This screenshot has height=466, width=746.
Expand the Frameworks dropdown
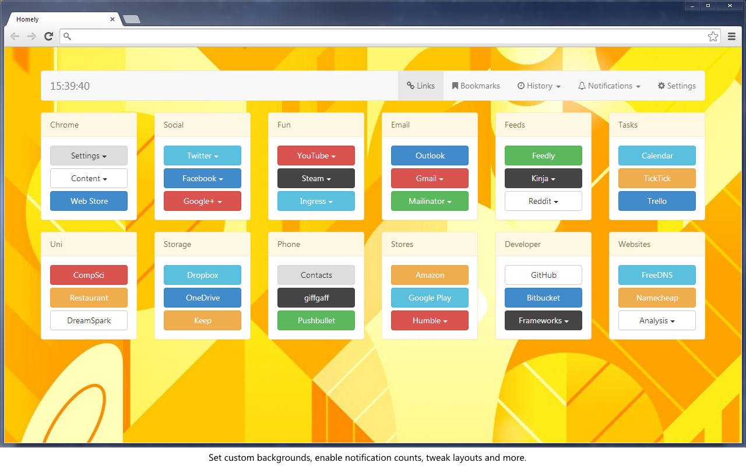click(x=543, y=320)
